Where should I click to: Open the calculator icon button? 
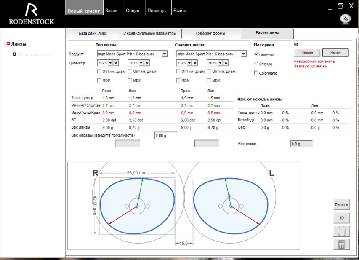(x=341, y=244)
